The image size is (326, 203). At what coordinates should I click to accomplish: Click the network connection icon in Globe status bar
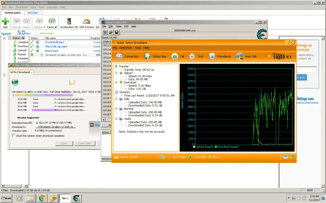[162, 157]
